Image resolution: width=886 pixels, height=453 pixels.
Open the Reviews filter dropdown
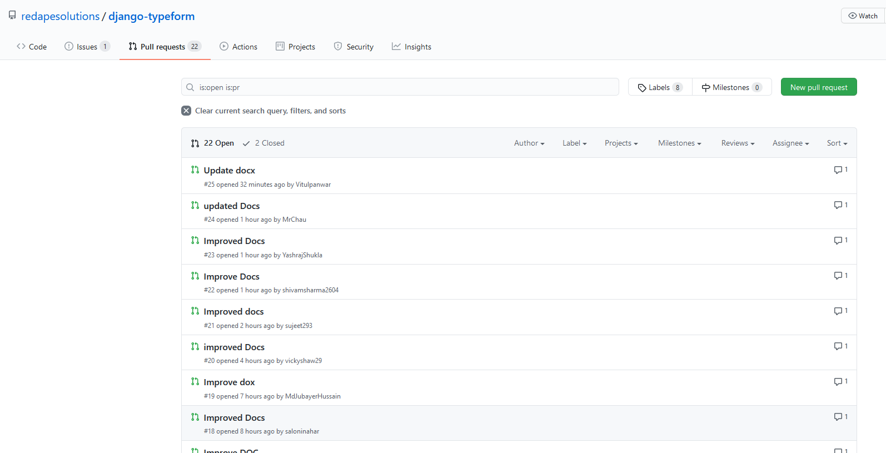tap(738, 143)
